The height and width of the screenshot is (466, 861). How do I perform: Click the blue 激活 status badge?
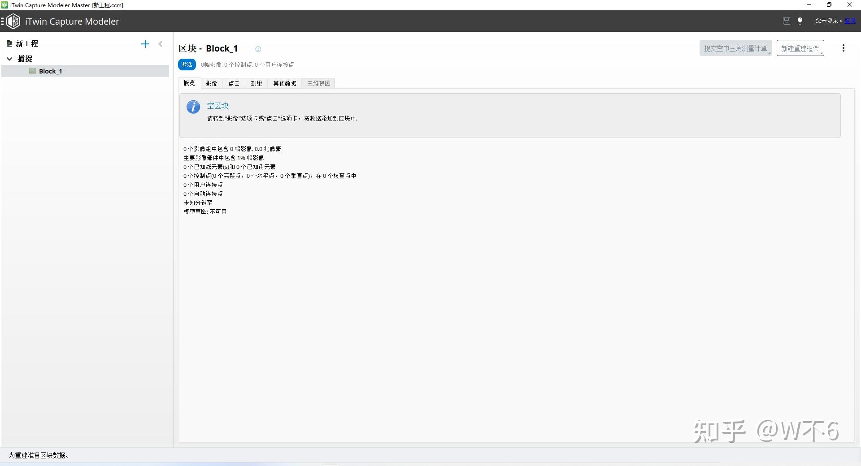[x=187, y=65]
